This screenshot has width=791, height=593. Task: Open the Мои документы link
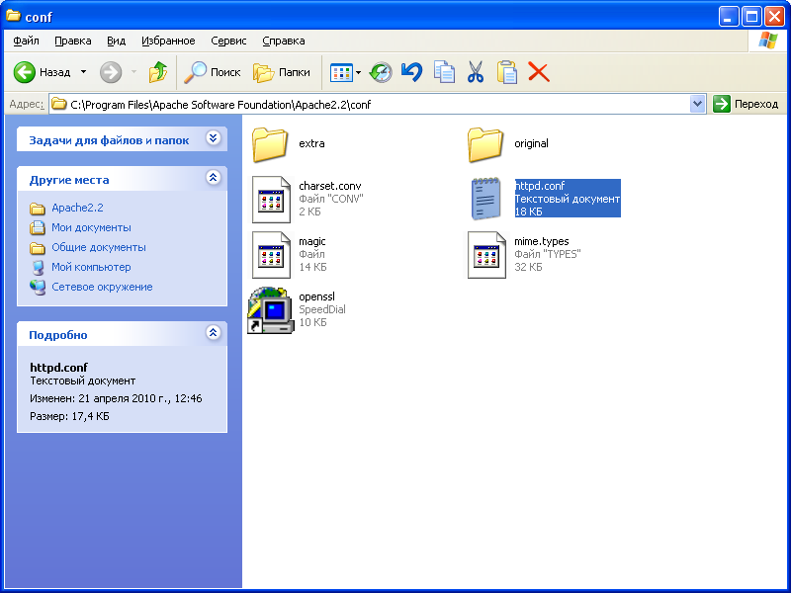[x=91, y=227]
